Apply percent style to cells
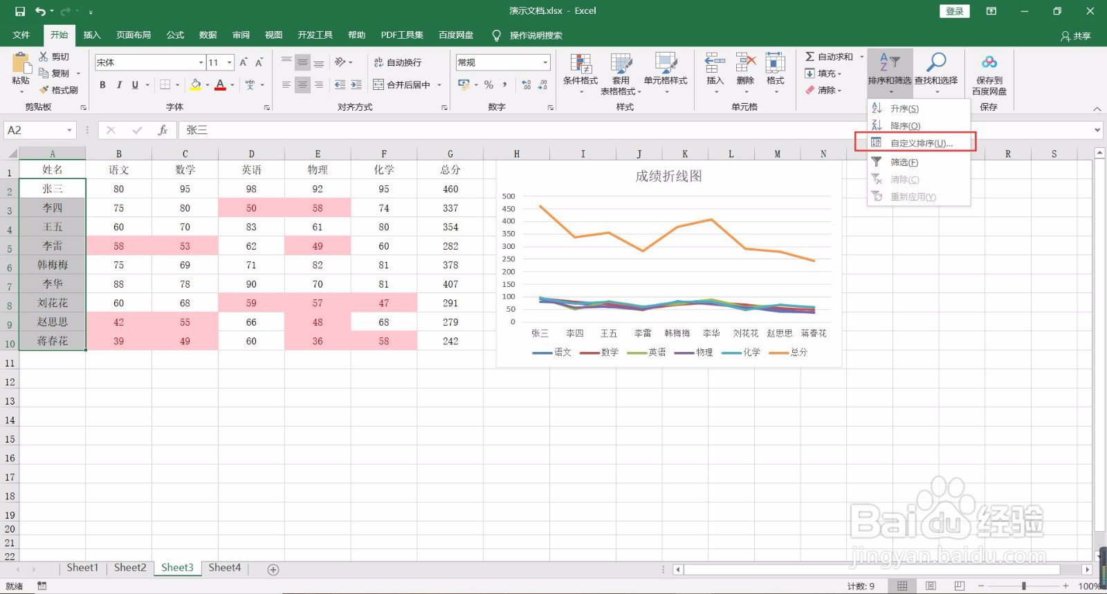The height and width of the screenshot is (594, 1107). (488, 84)
